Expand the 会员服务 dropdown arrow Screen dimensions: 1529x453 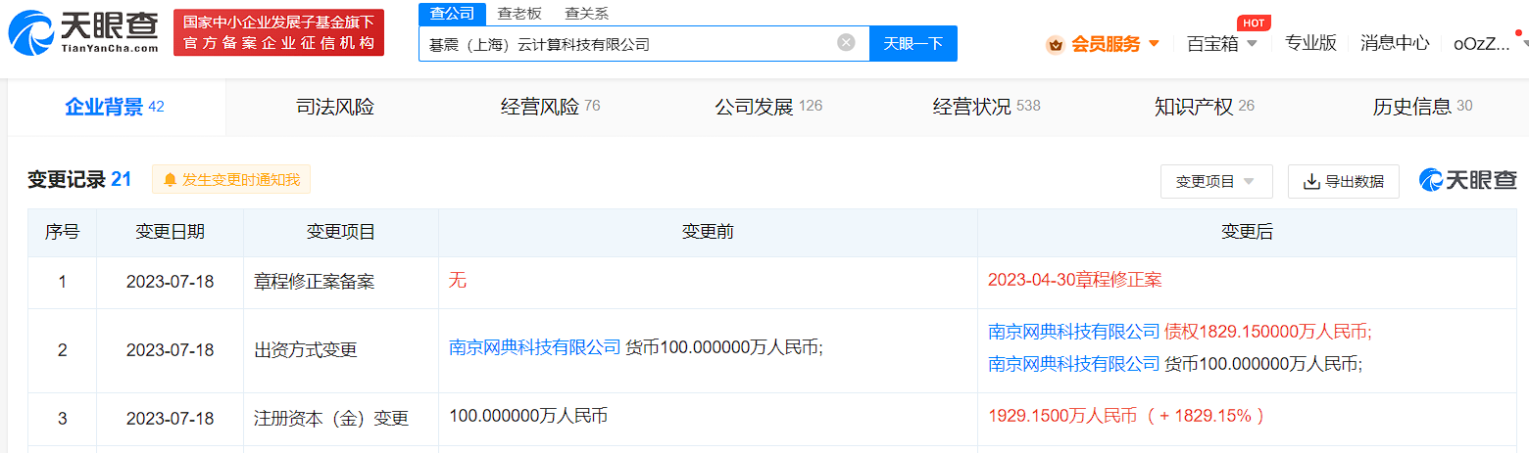tap(1154, 44)
